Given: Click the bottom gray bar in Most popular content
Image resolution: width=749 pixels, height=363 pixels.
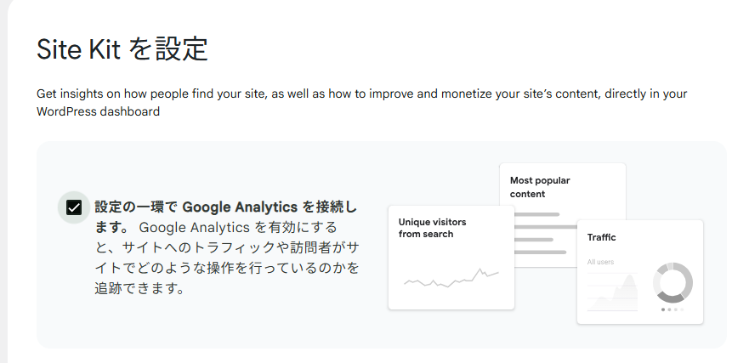Looking at the screenshot, I should pyautogui.click(x=540, y=252).
